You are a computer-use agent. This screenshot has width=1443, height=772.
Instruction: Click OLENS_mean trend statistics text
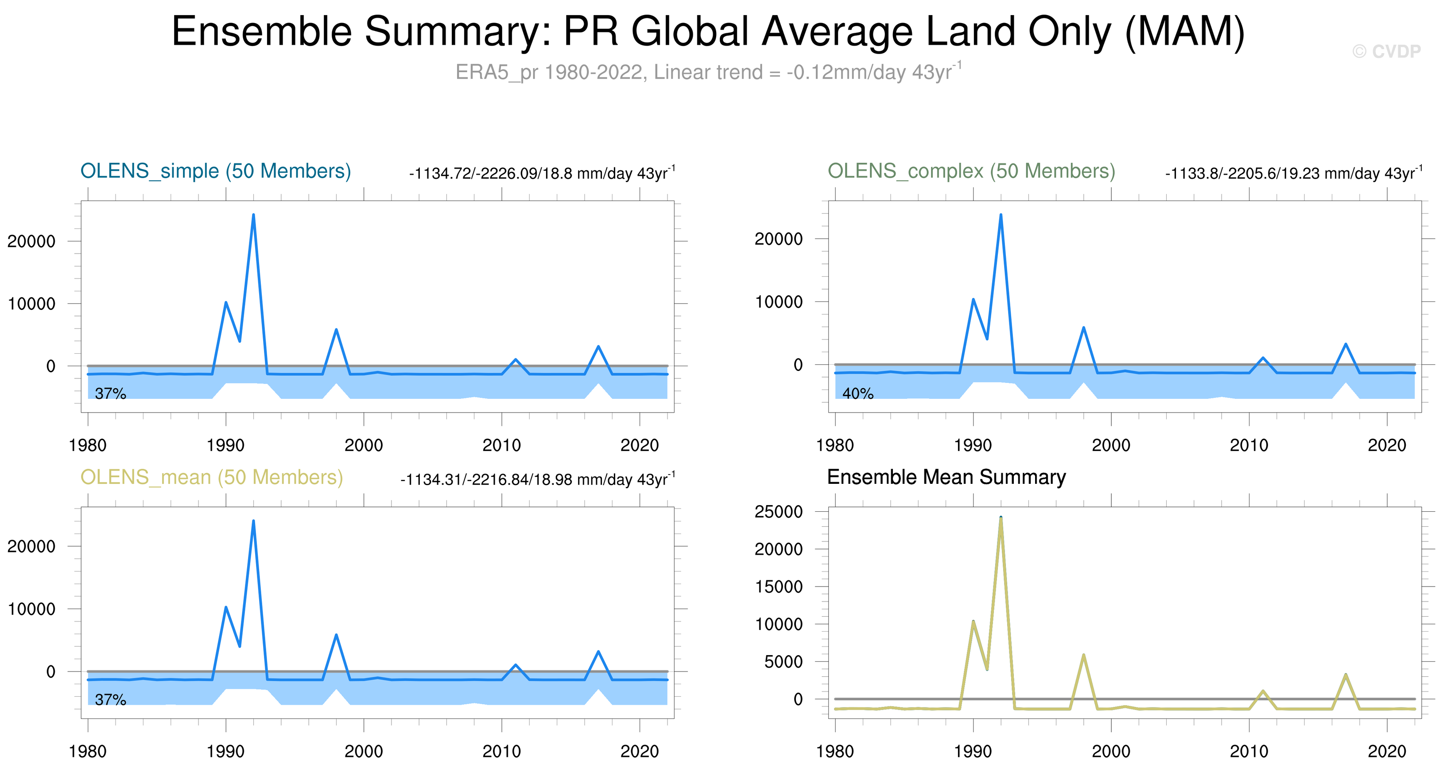537,479
